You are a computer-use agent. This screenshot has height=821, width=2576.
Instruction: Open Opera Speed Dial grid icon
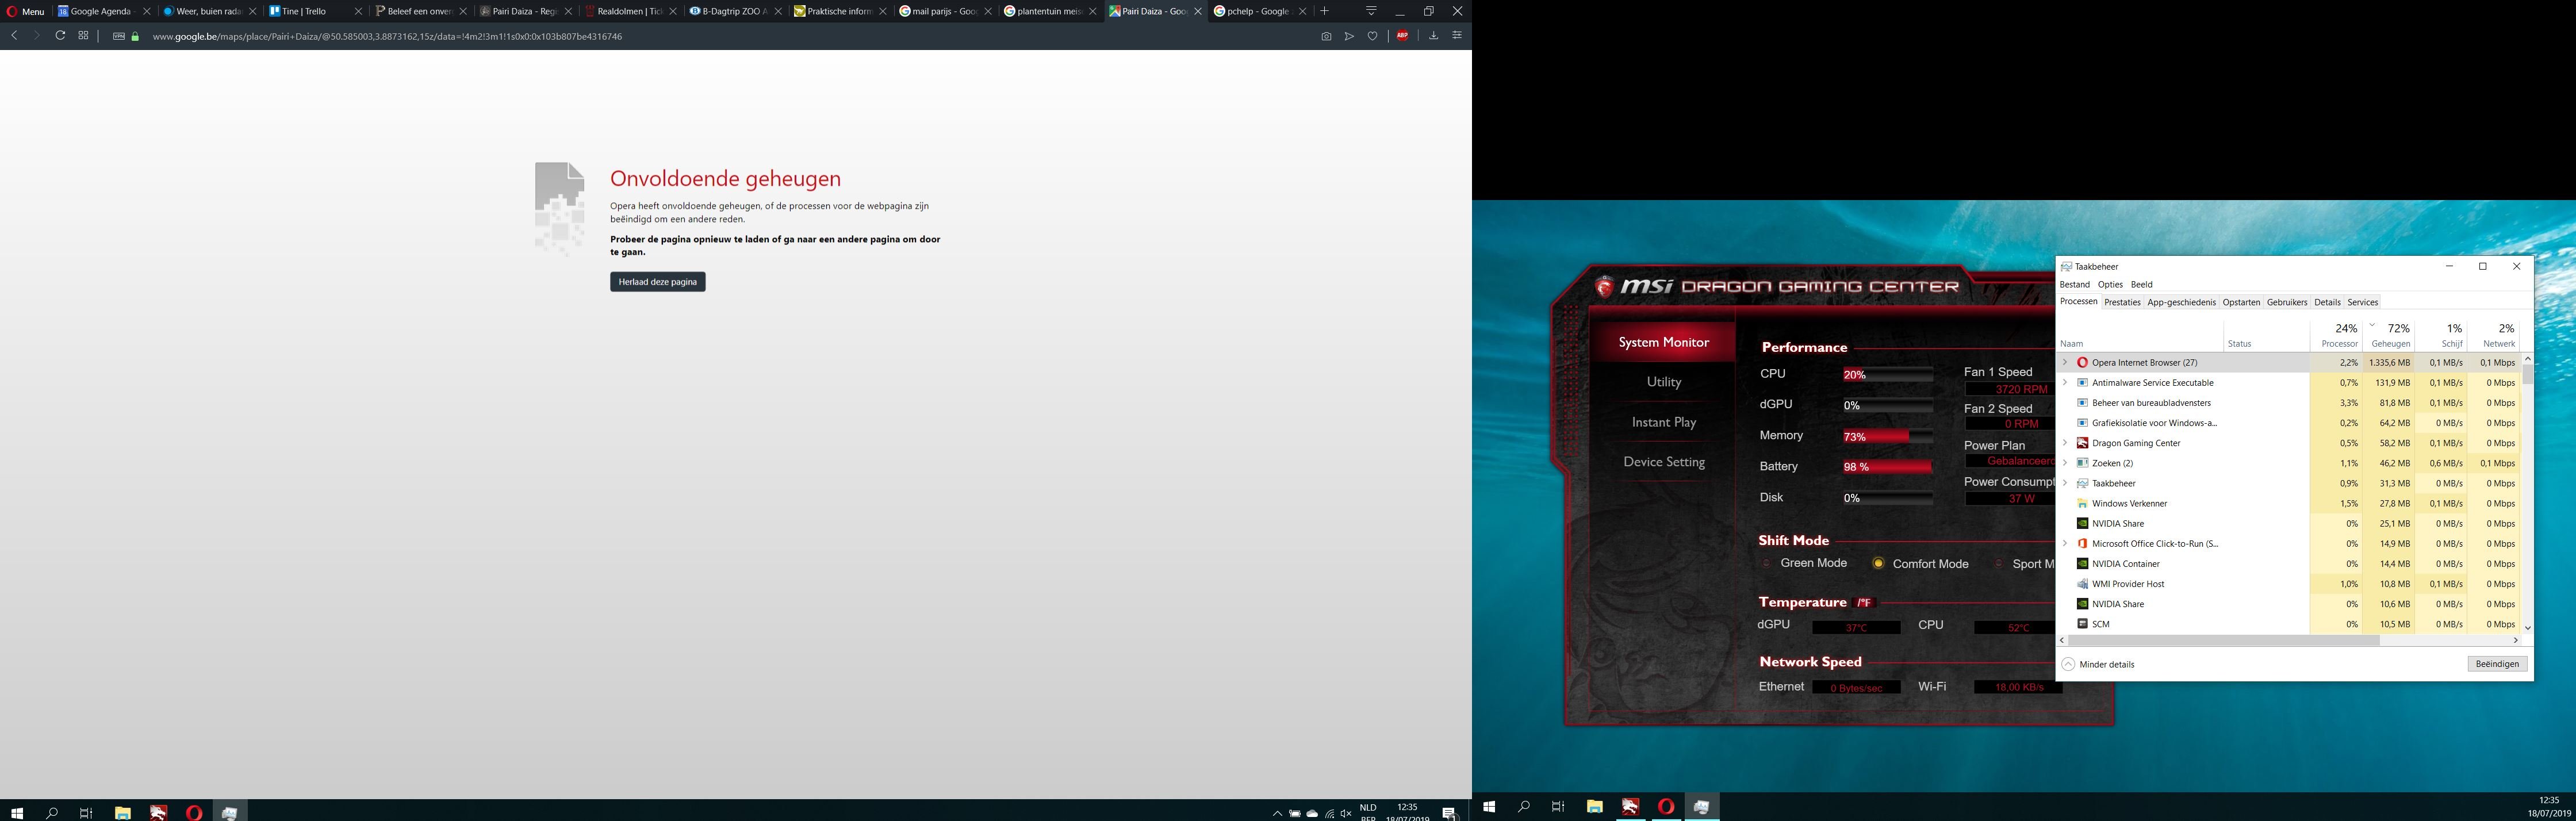click(83, 36)
